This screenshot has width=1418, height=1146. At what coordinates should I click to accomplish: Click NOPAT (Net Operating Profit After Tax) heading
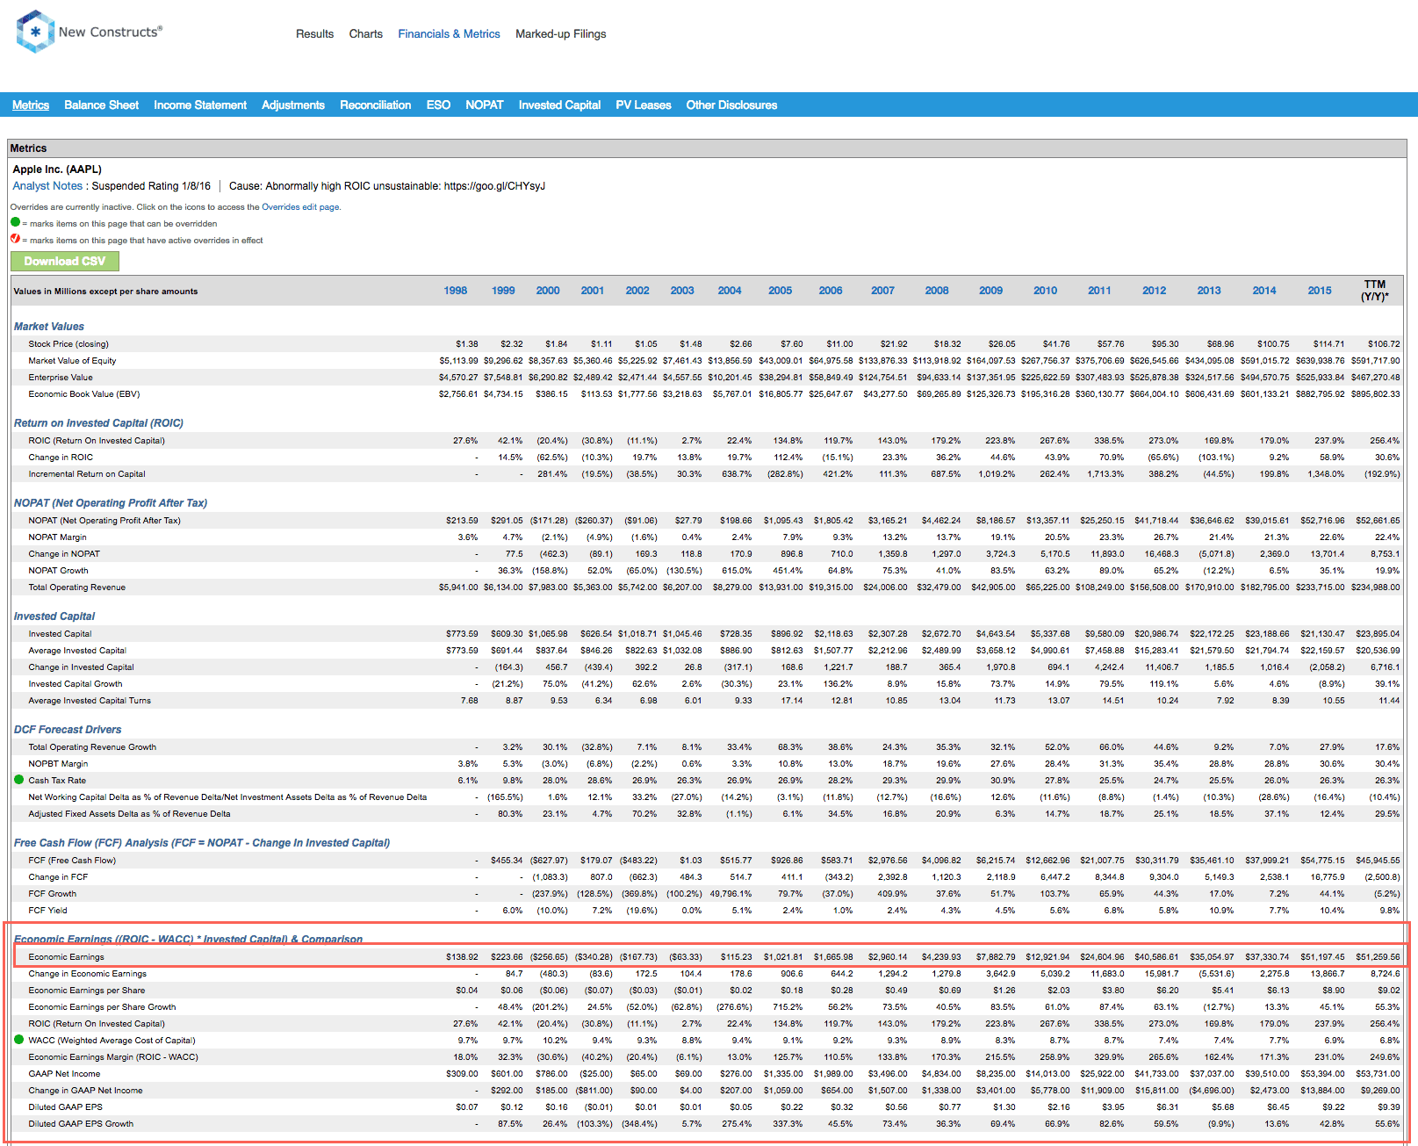click(111, 503)
